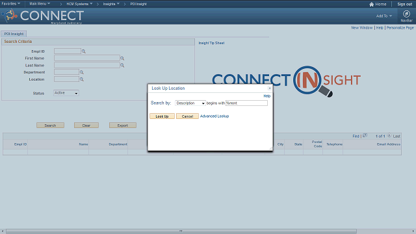Click the Export button
The height and width of the screenshot is (234, 416).
click(123, 125)
